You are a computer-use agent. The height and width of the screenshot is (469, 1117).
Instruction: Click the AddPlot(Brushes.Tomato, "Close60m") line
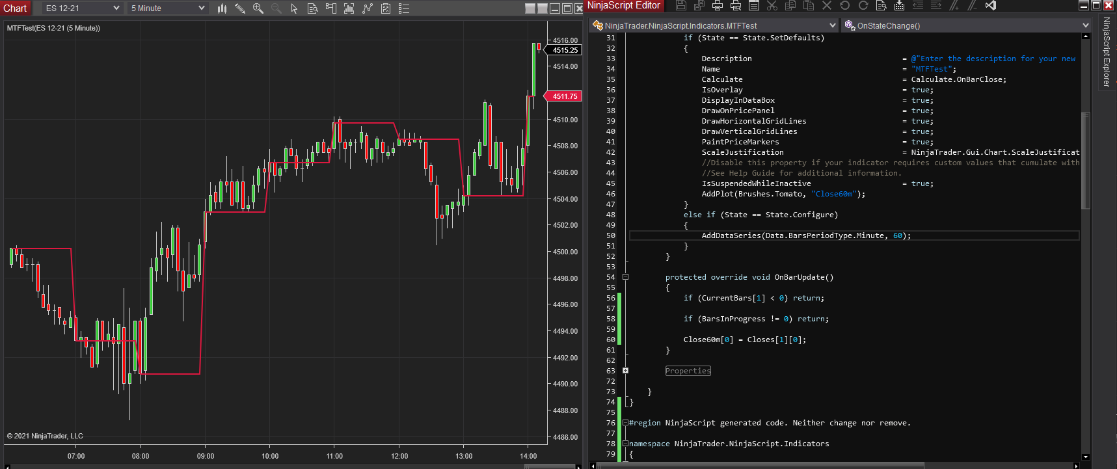click(x=783, y=194)
